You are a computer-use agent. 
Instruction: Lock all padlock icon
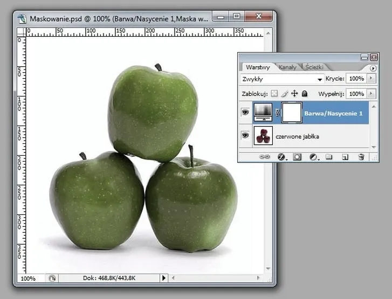click(x=305, y=93)
